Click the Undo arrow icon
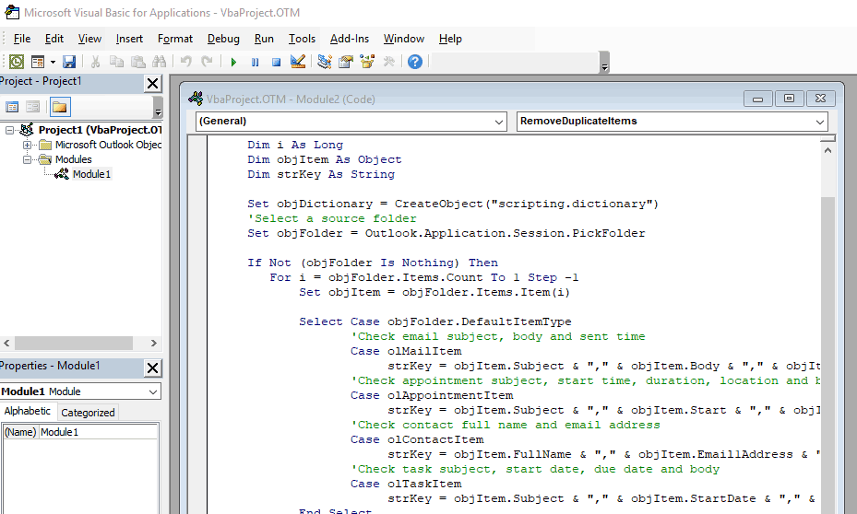The height and width of the screenshot is (514, 857). coord(185,62)
